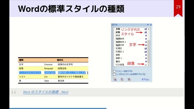Click the character 'a' icon beside 強調斜体 2
Image resolution: width=194 pixels, height=109 pixels.
pos(146,42)
